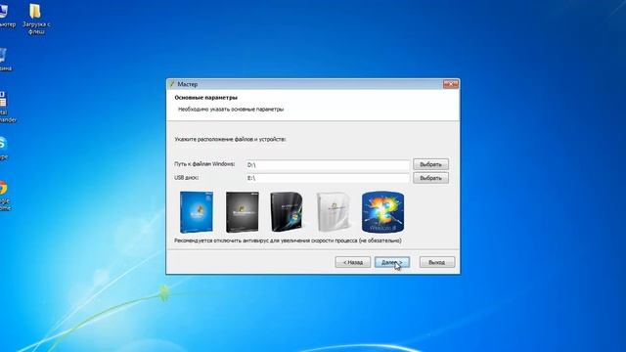Click the Укажите расположение файлов label
Viewport: 626px width, 352px height.
(x=230, y=139)
